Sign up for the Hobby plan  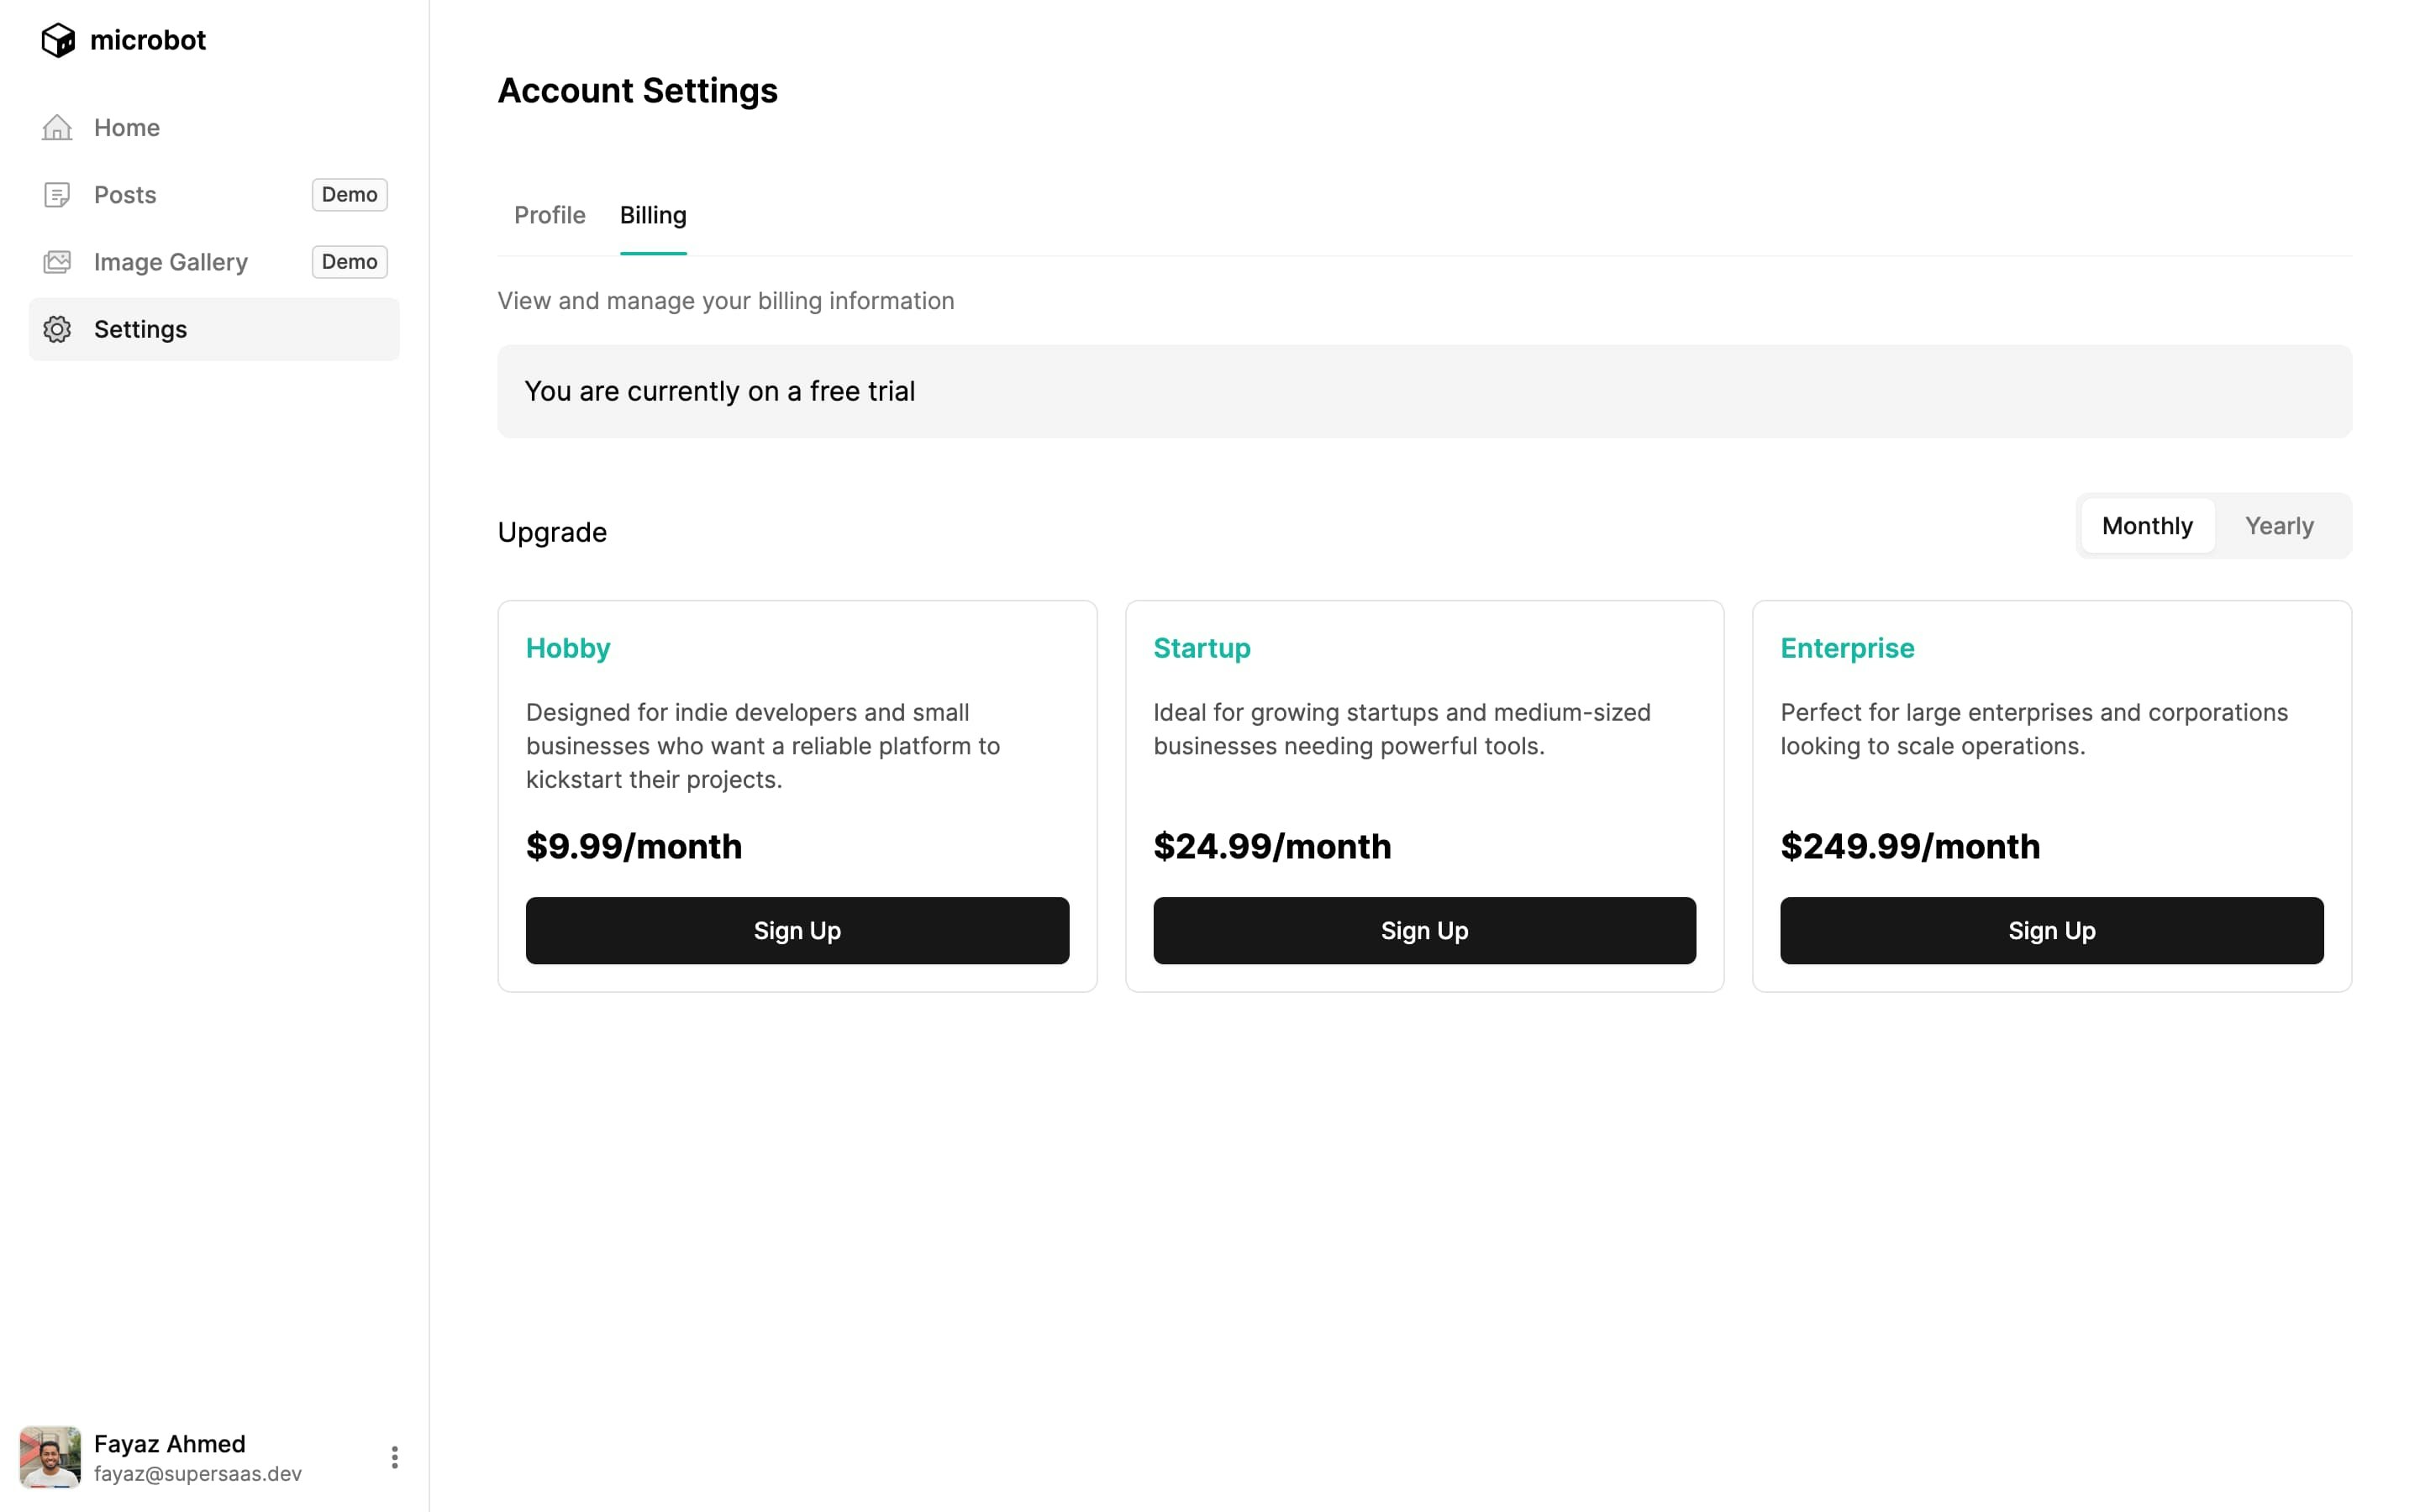[x=797, y=931]
